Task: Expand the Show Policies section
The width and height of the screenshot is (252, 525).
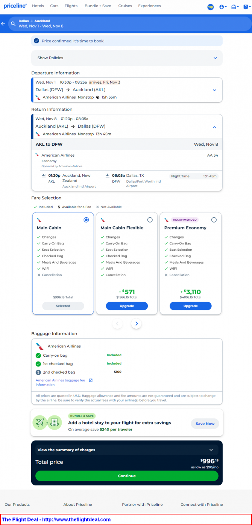Action: pyautogui.click(x=127, y=58)
